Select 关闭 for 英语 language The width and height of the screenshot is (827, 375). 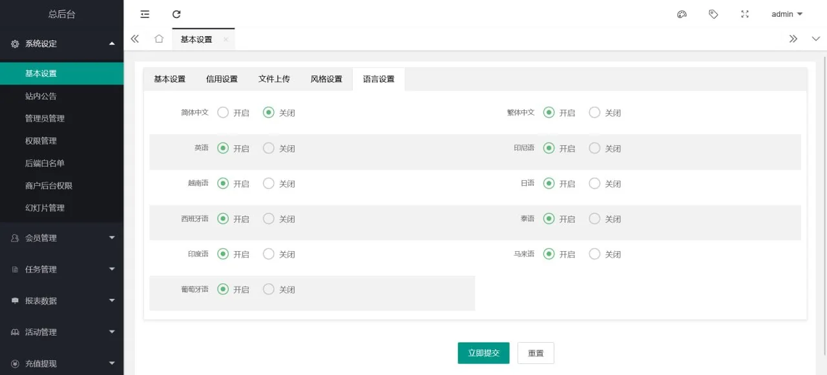[x=269, y=148]
